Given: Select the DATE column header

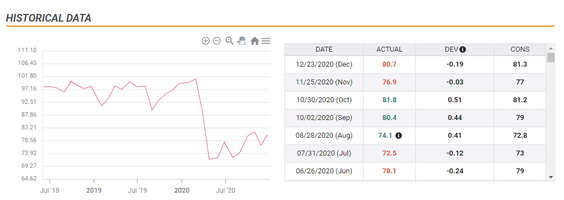Looking at the screenshot, I should [x=324, y=49].
